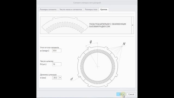Click the 'ПАЗЫ ПОД ШПИЛЬКИ С ОБНИЖЕННЫМ' option text

[x=108, y=24]
